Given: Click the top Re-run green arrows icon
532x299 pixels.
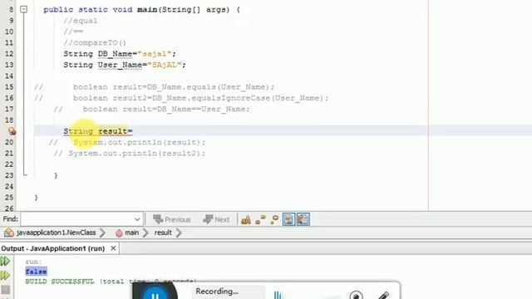Looking at the screenshot, I should [x=5, y=261].
